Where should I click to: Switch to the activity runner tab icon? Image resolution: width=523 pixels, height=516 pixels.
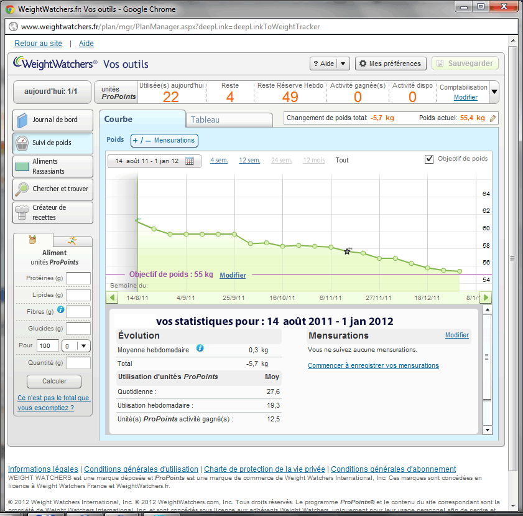coord(72,241)
